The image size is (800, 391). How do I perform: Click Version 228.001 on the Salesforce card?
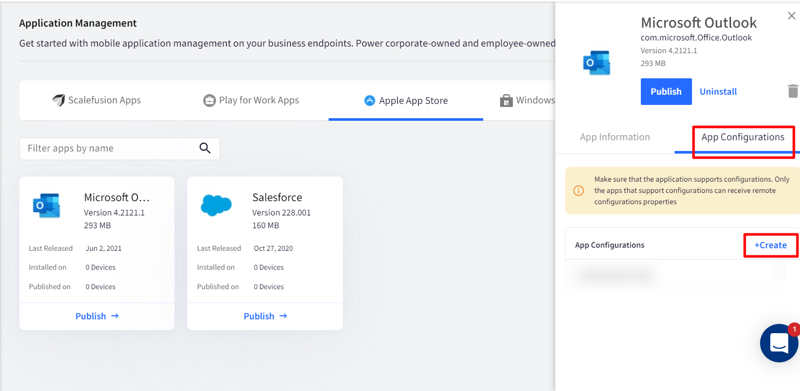pos(282,212)
